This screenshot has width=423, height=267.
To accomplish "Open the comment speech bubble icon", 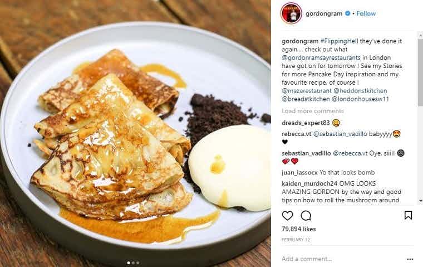I will pyautogui.click(x=306, y=216).
